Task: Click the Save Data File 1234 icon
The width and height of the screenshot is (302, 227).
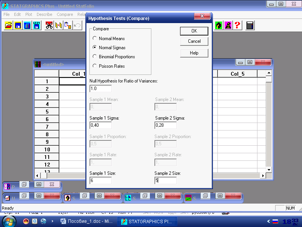Action: tap(37, 25)
